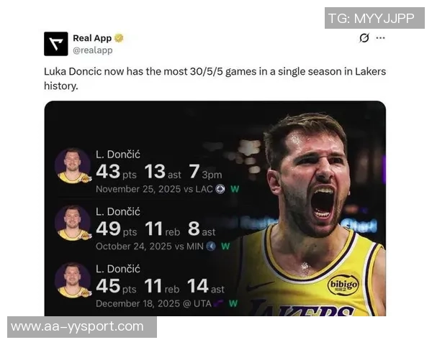Click the Grok icon on the post

click(364, 38)
